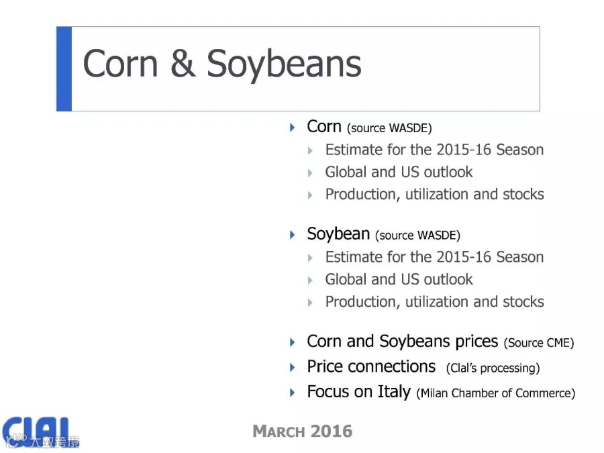604x453 pixels.
Task: Click the (Source CME) note
Action: tap(538, 343)
